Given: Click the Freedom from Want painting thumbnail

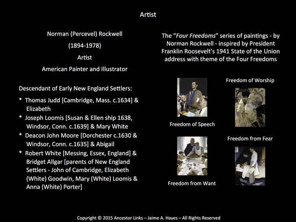Looking at the screenshot, I should (192, 156).
